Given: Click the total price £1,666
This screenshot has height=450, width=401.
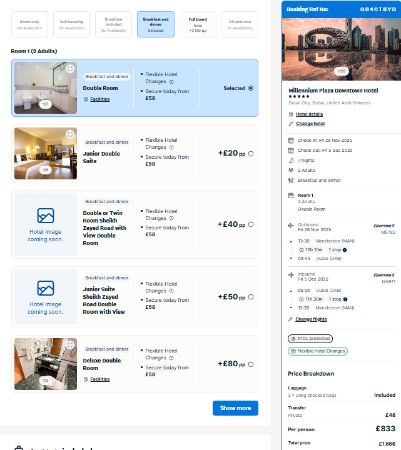Looking at the screenshot, I should [x=387, y=444].
